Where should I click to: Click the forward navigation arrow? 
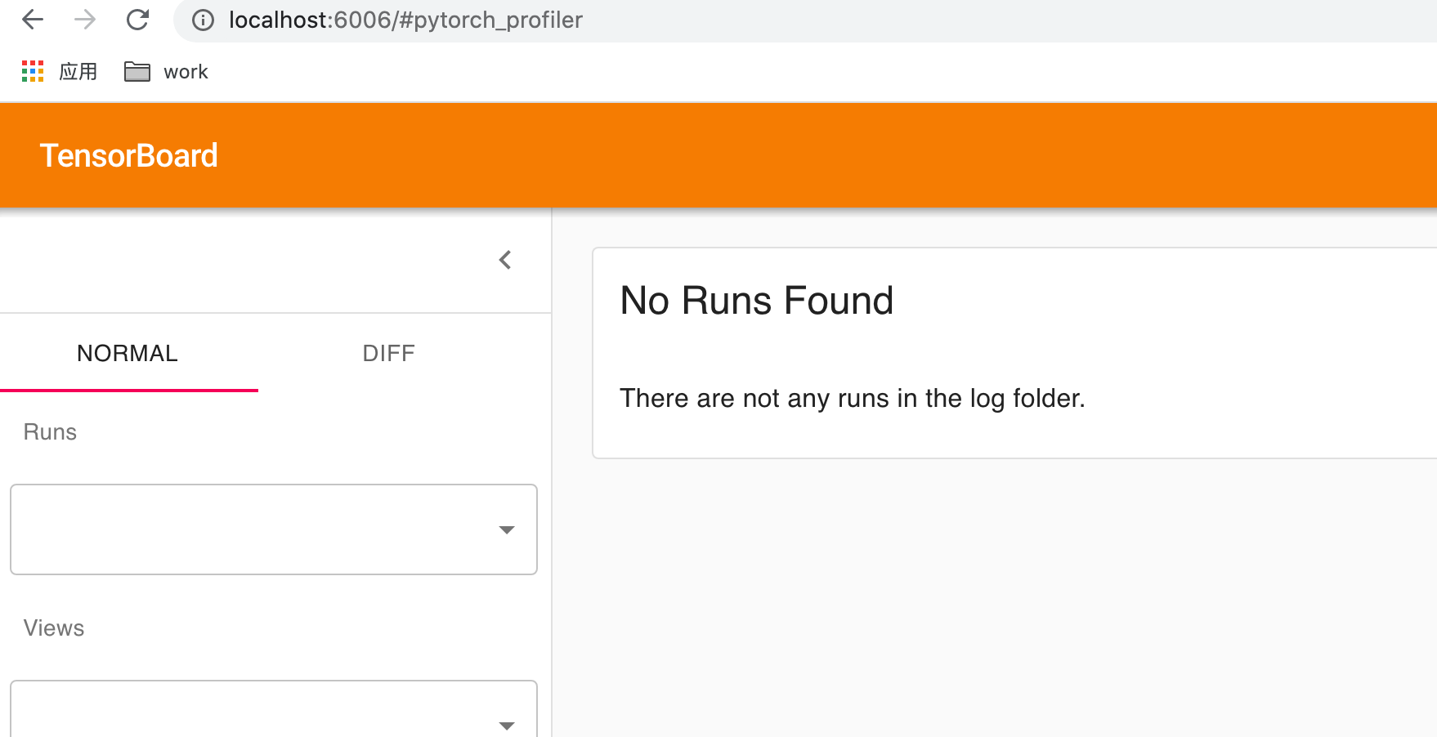(84, 20)
